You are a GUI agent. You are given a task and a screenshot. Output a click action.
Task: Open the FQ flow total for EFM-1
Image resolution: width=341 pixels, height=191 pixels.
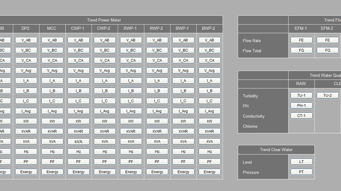301,50
